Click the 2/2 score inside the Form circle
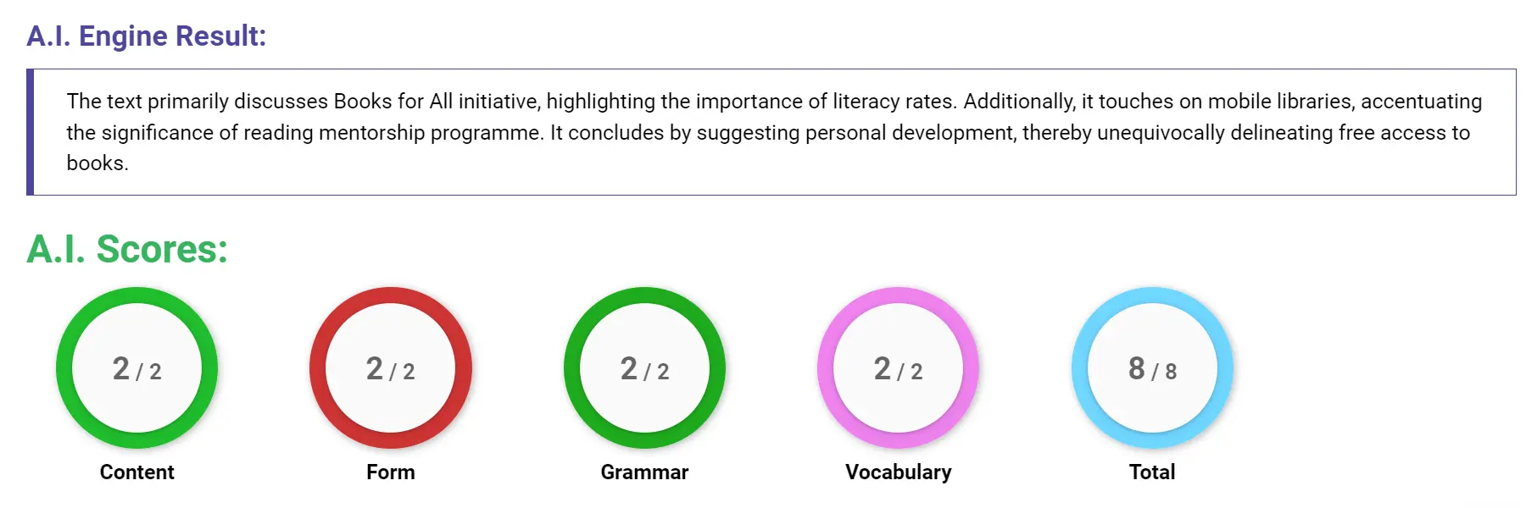 391,368
